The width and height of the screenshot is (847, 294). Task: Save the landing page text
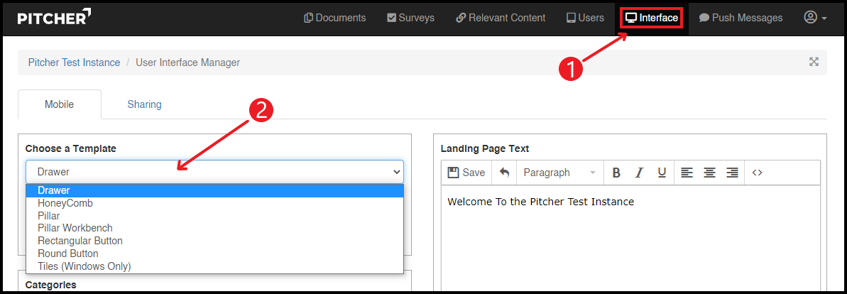click(466, 173)
